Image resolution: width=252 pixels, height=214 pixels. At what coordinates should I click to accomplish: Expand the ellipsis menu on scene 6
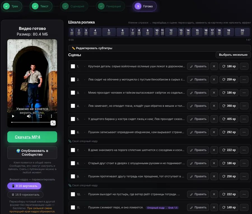244,132
